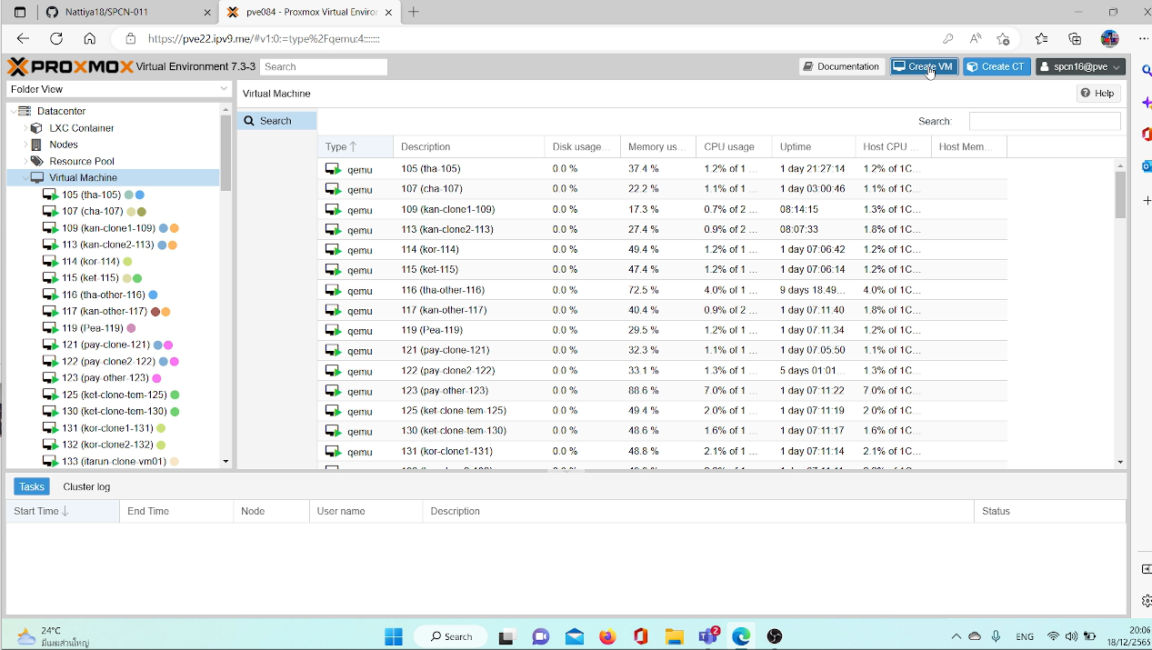Screen dimensions: 1152x650
Task: Click qemu icon in row 114 (kor-114)
Action: click(333, 250)
